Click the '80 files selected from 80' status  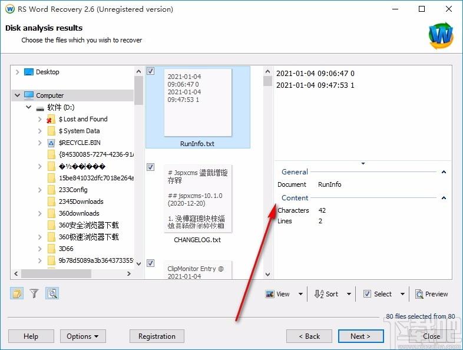pyautogui.click(x=420, y=316)
